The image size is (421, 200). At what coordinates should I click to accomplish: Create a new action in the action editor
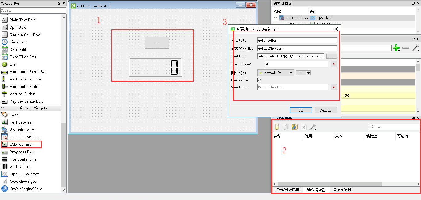277,127
